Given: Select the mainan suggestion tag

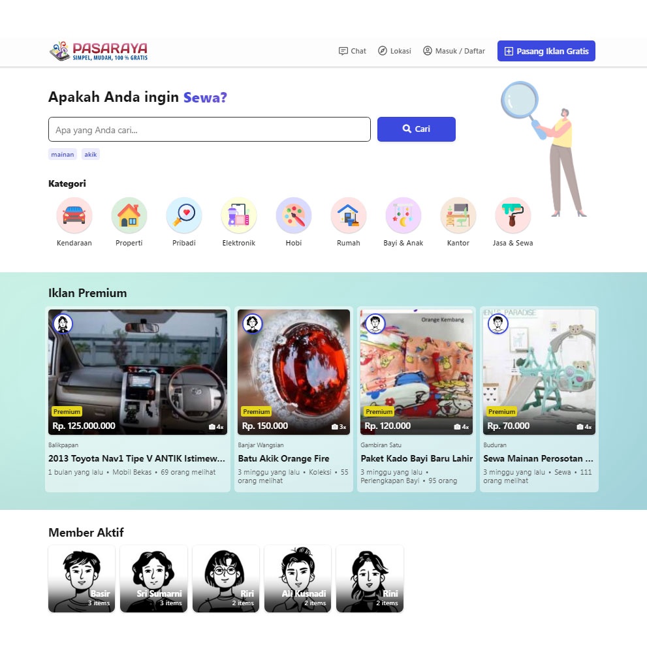Looking at the screenshot, I should pos(62,154).
